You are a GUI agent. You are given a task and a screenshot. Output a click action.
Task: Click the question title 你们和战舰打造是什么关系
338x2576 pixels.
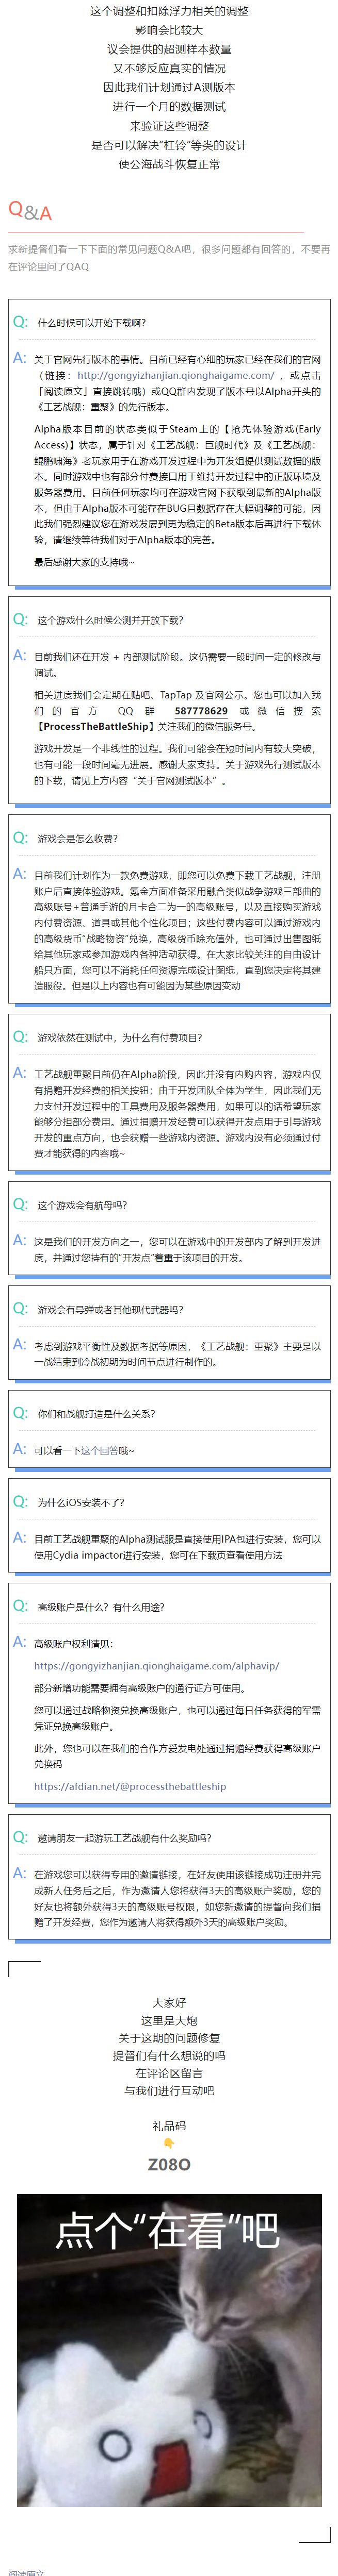coord(96,1414)
